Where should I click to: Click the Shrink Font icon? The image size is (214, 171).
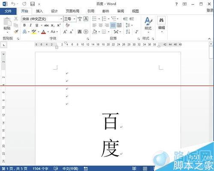click(x=71, y=32)
